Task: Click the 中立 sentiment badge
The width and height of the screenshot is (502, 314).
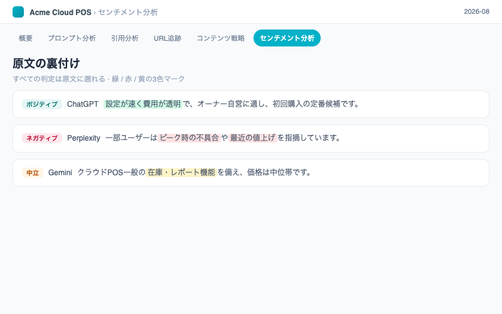Action: [x=33, y=173]
